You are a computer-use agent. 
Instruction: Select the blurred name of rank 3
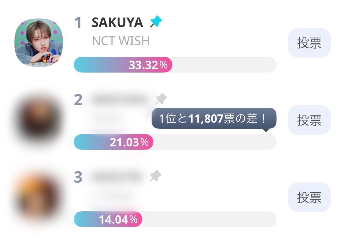[x=117, y=177]
